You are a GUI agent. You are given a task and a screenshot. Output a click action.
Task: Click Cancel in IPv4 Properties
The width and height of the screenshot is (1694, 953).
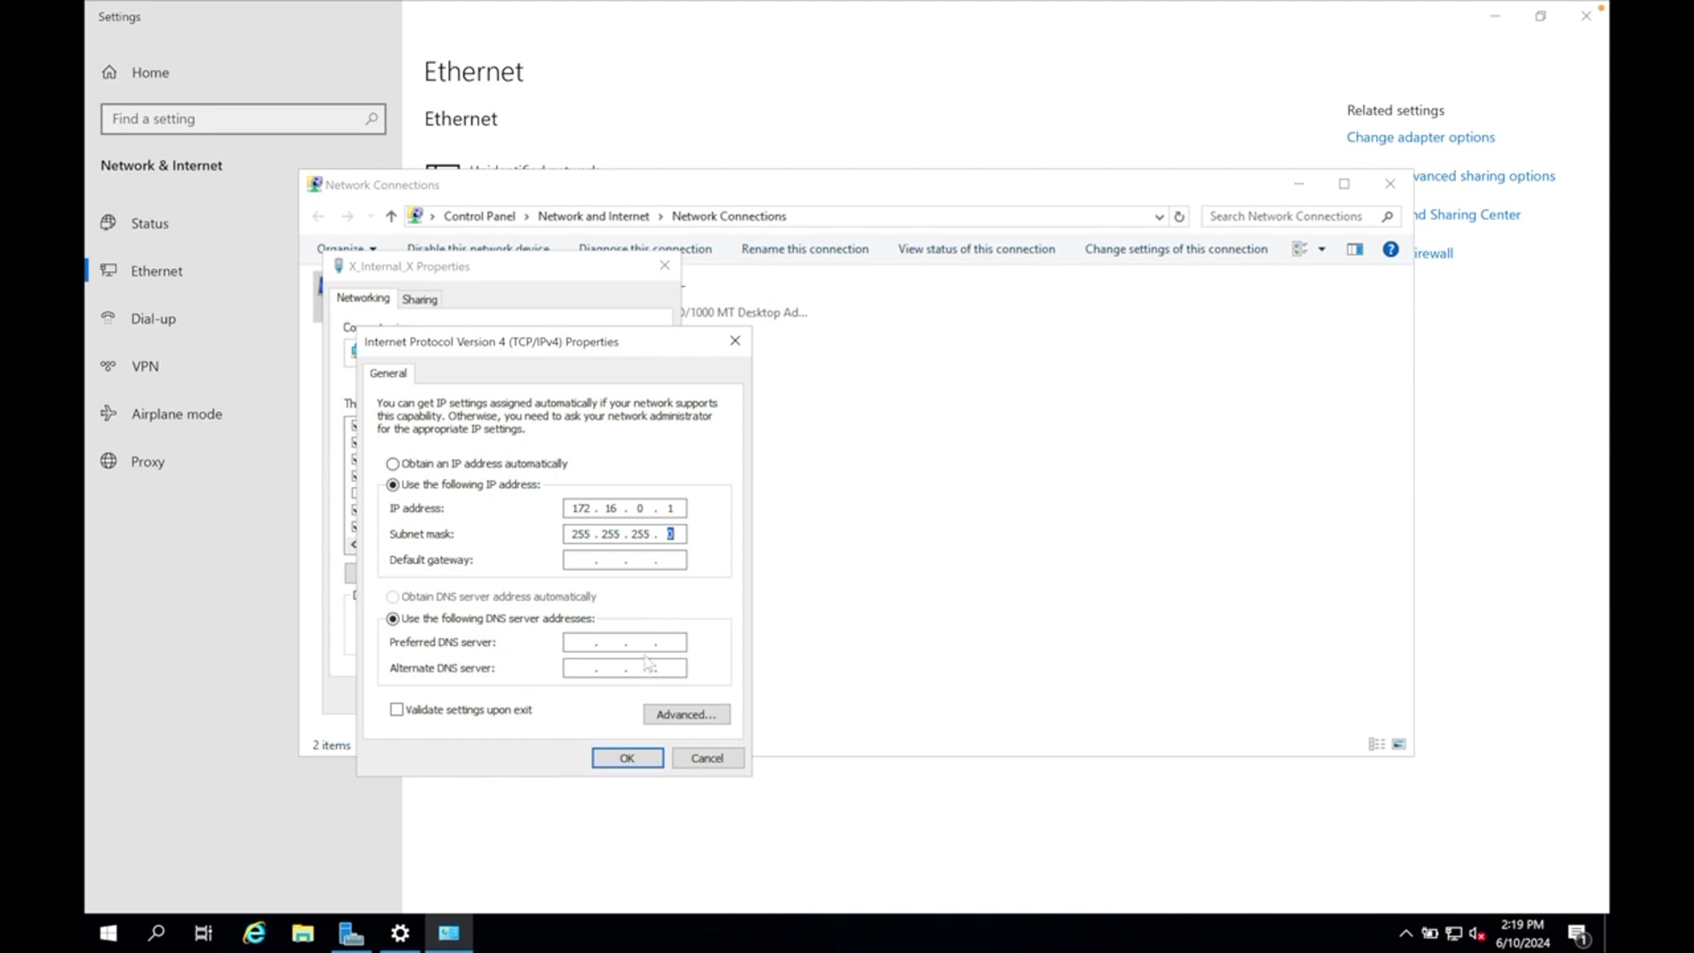coord(708,758)
